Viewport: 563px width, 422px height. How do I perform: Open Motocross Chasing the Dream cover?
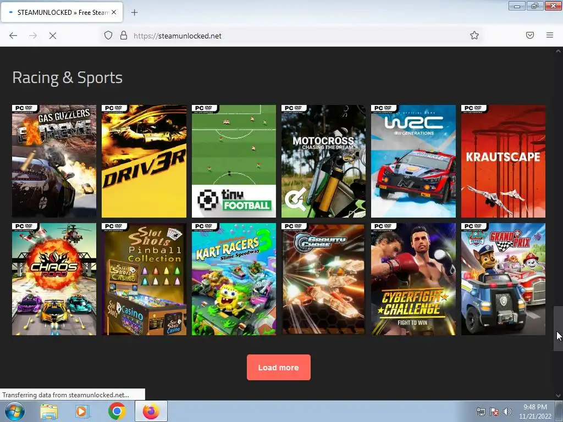[323, 161]
